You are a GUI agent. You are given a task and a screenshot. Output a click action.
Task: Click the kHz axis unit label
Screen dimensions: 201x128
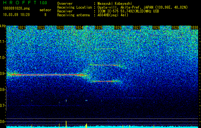(3, 26)
